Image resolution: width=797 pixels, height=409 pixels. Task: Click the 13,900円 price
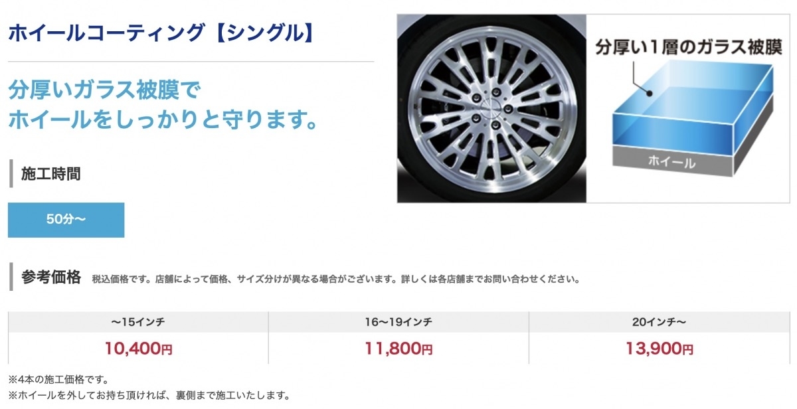click(660, 347)
